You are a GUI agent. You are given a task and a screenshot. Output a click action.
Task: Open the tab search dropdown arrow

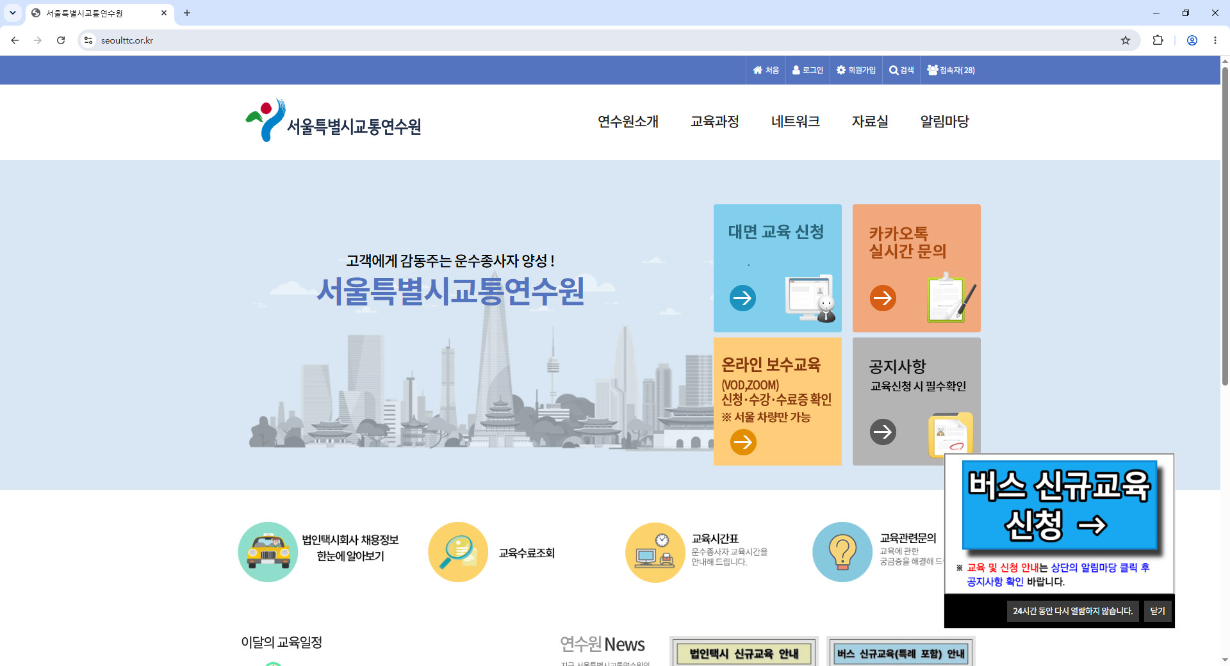tap(13, 13)
